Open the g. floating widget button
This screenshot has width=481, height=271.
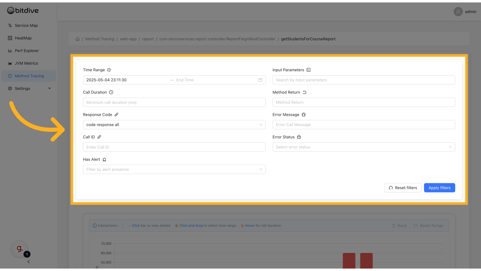click(x=20, y=249)
